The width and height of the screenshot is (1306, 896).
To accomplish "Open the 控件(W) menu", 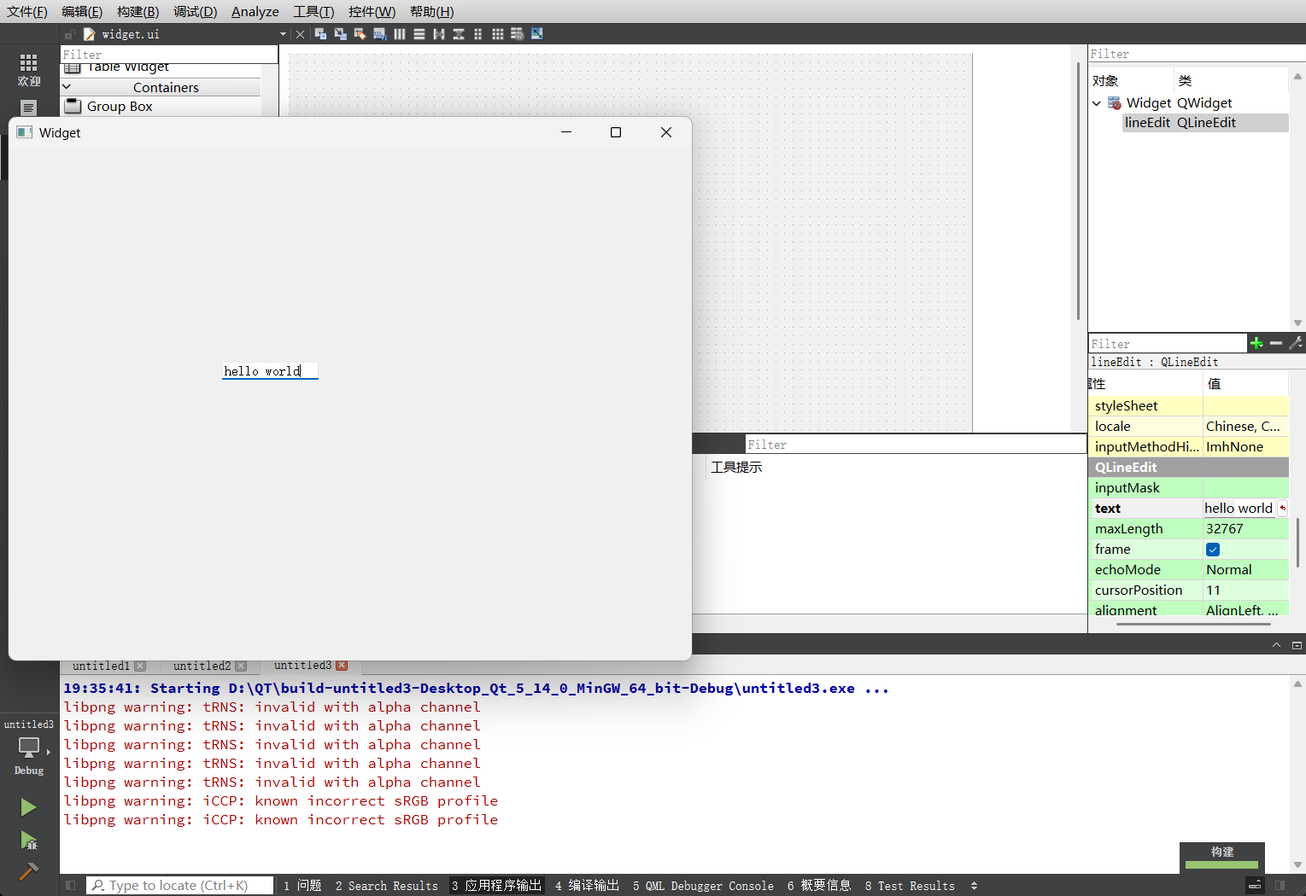I will point(372,11).
